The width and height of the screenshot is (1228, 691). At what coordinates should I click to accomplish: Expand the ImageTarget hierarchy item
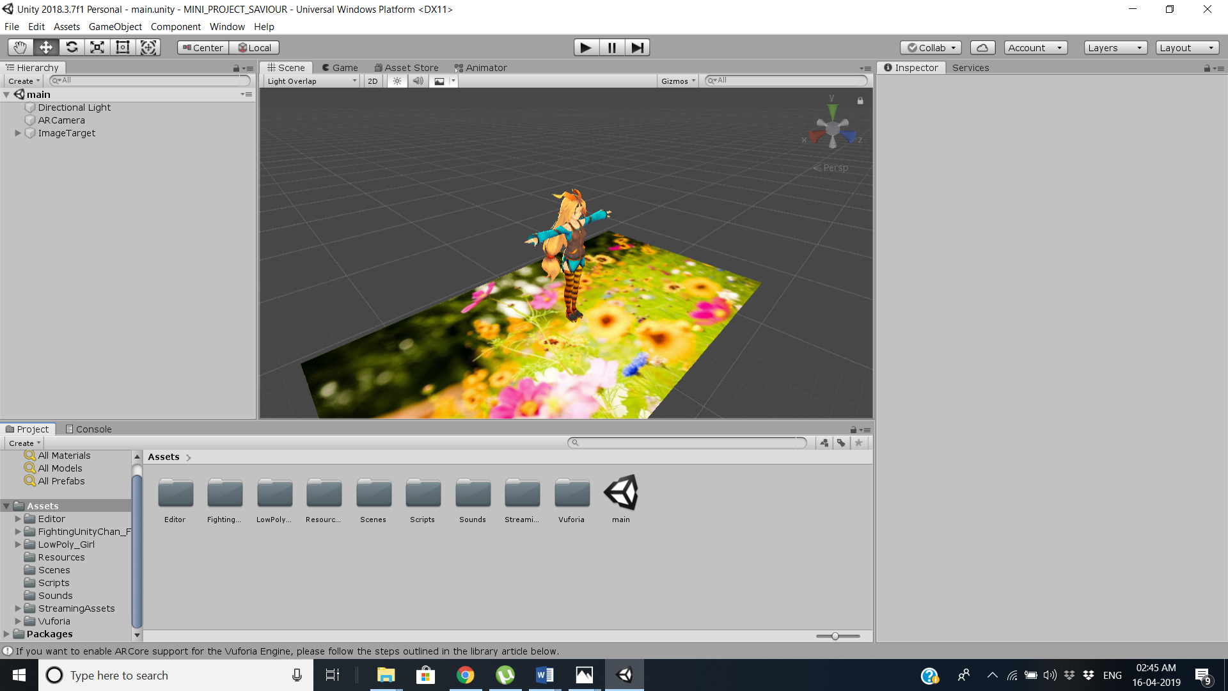point(18,133)
